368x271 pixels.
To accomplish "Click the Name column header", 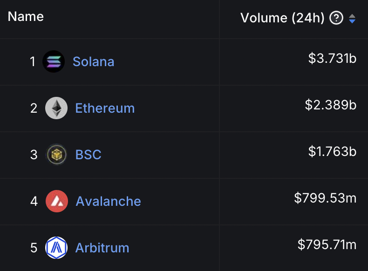I will (x=26, y=16).
